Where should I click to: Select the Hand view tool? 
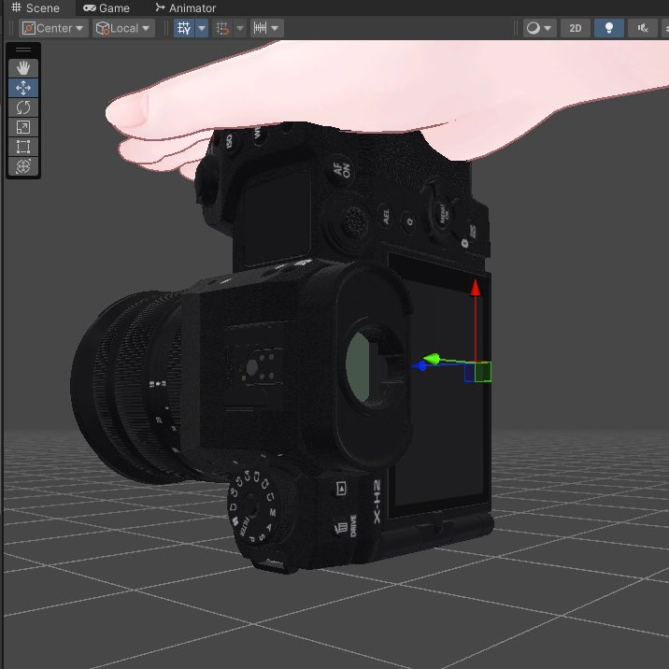pos(23,68)
